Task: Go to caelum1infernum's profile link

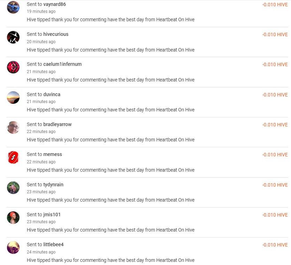Action: click(x=62, y=64)
